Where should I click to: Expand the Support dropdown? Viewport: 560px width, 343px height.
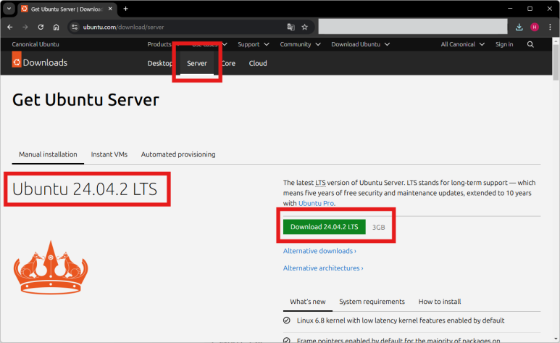click(254, 44)
